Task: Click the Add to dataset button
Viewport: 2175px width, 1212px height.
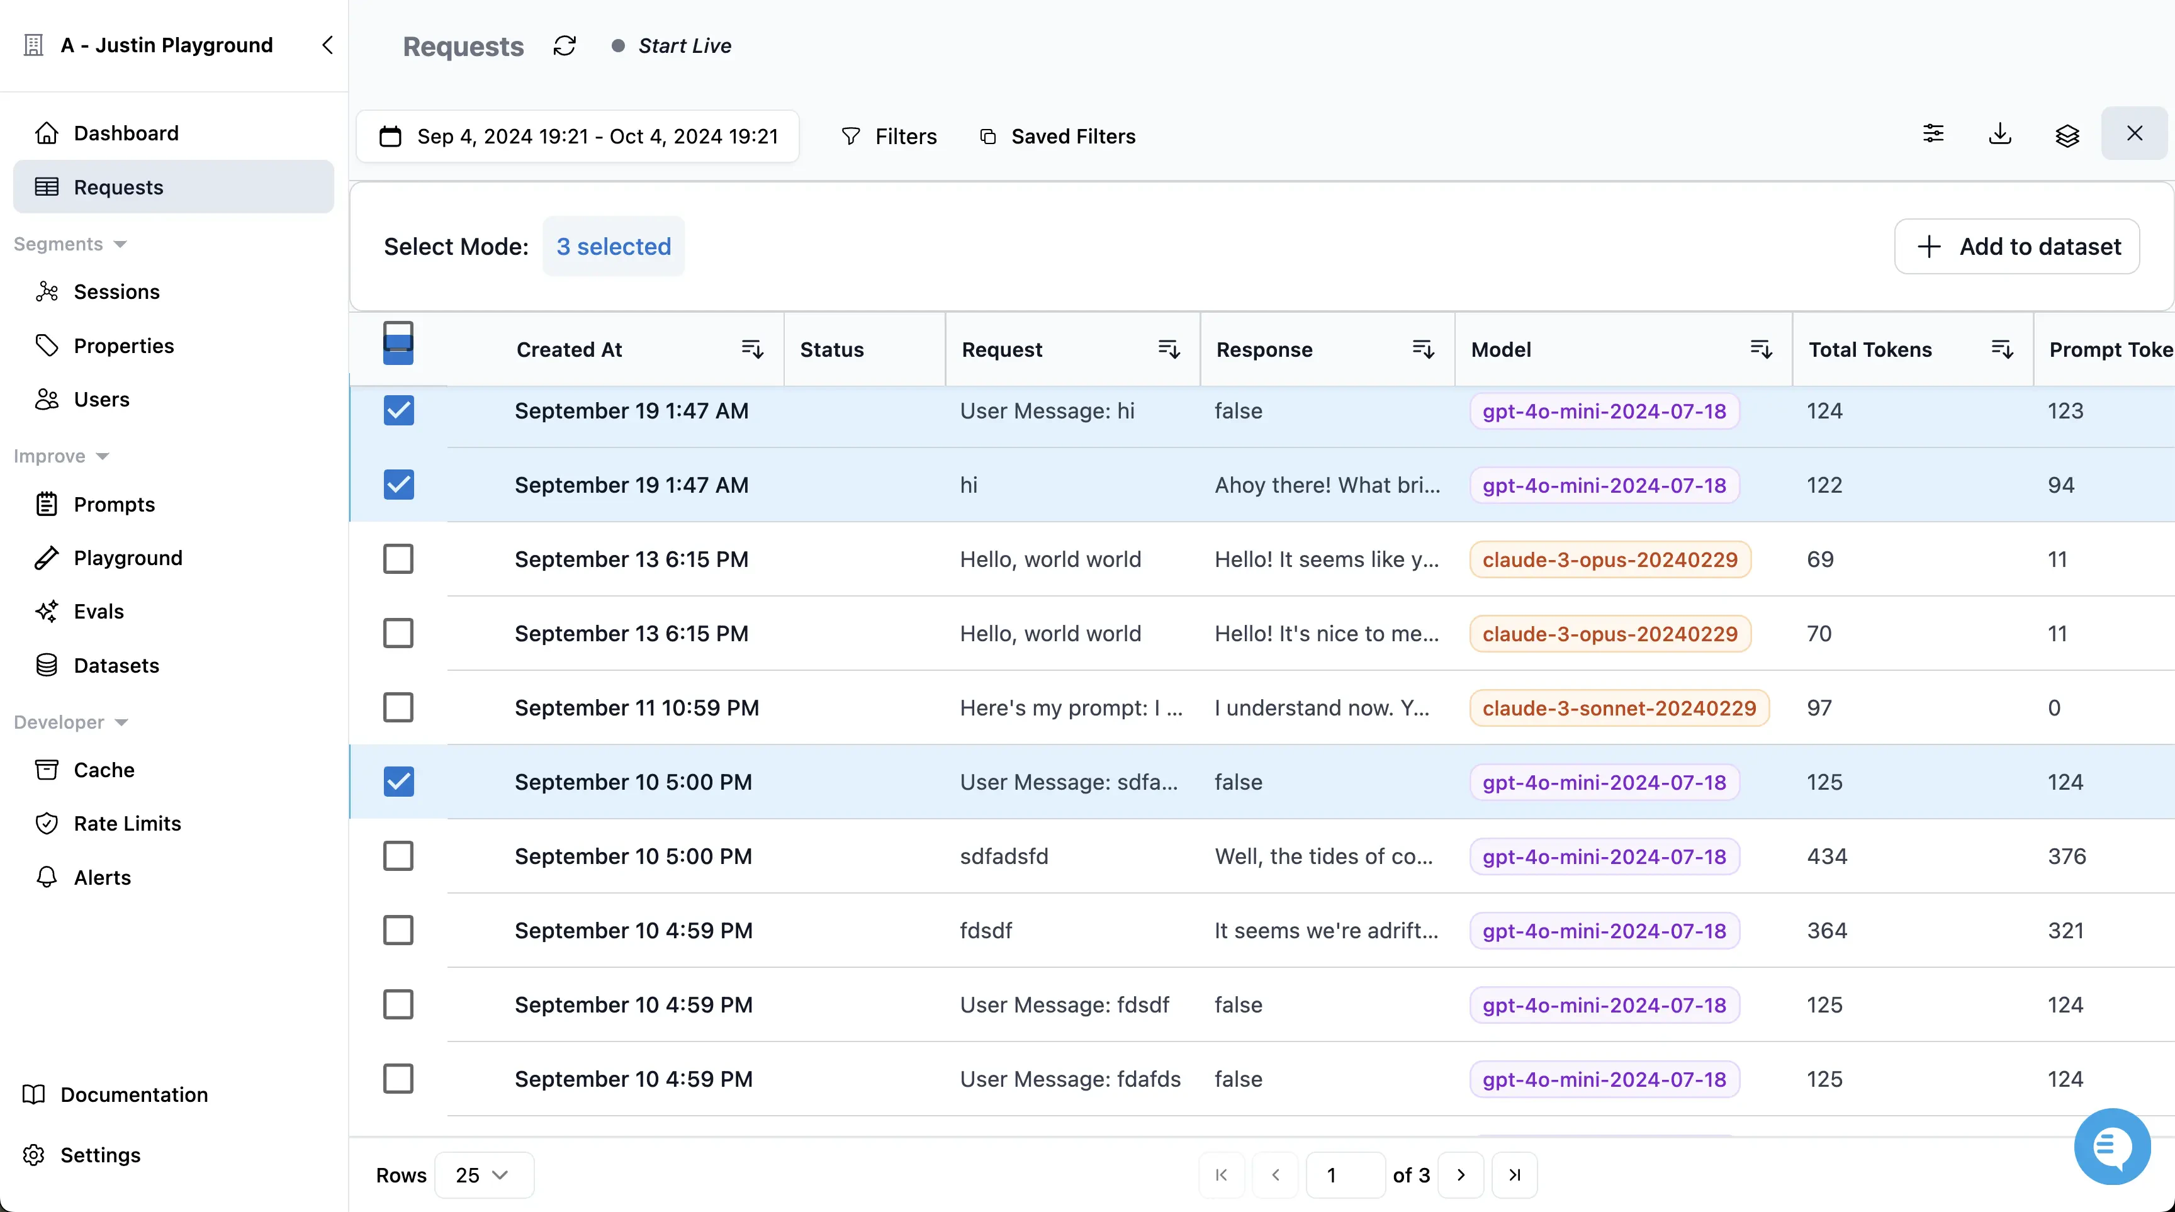Action: [2018, 247]
